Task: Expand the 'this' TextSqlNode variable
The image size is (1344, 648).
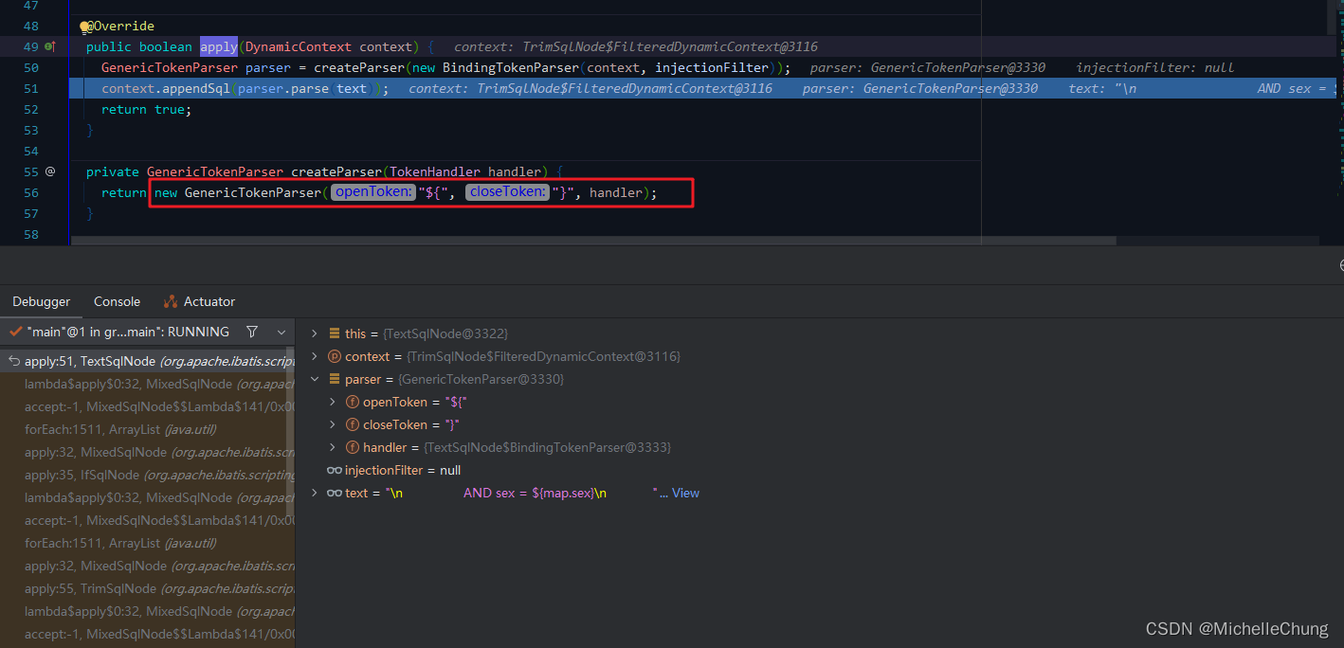Action: [x=315, y=333]
